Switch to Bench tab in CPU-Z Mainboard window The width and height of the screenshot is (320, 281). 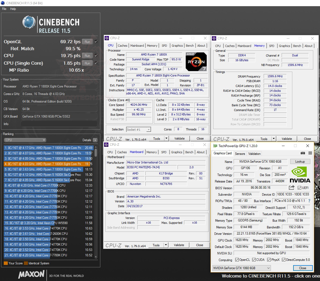[189, 152]
